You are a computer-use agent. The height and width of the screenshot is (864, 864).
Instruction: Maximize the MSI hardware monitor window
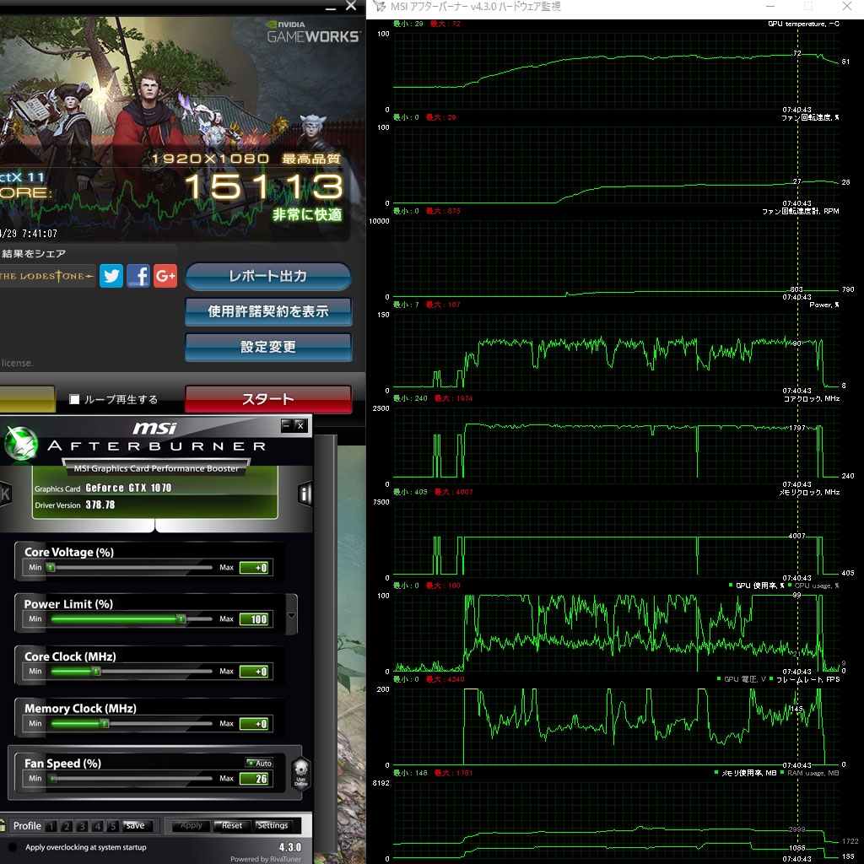pyautogui.click(x=808, y=6)
